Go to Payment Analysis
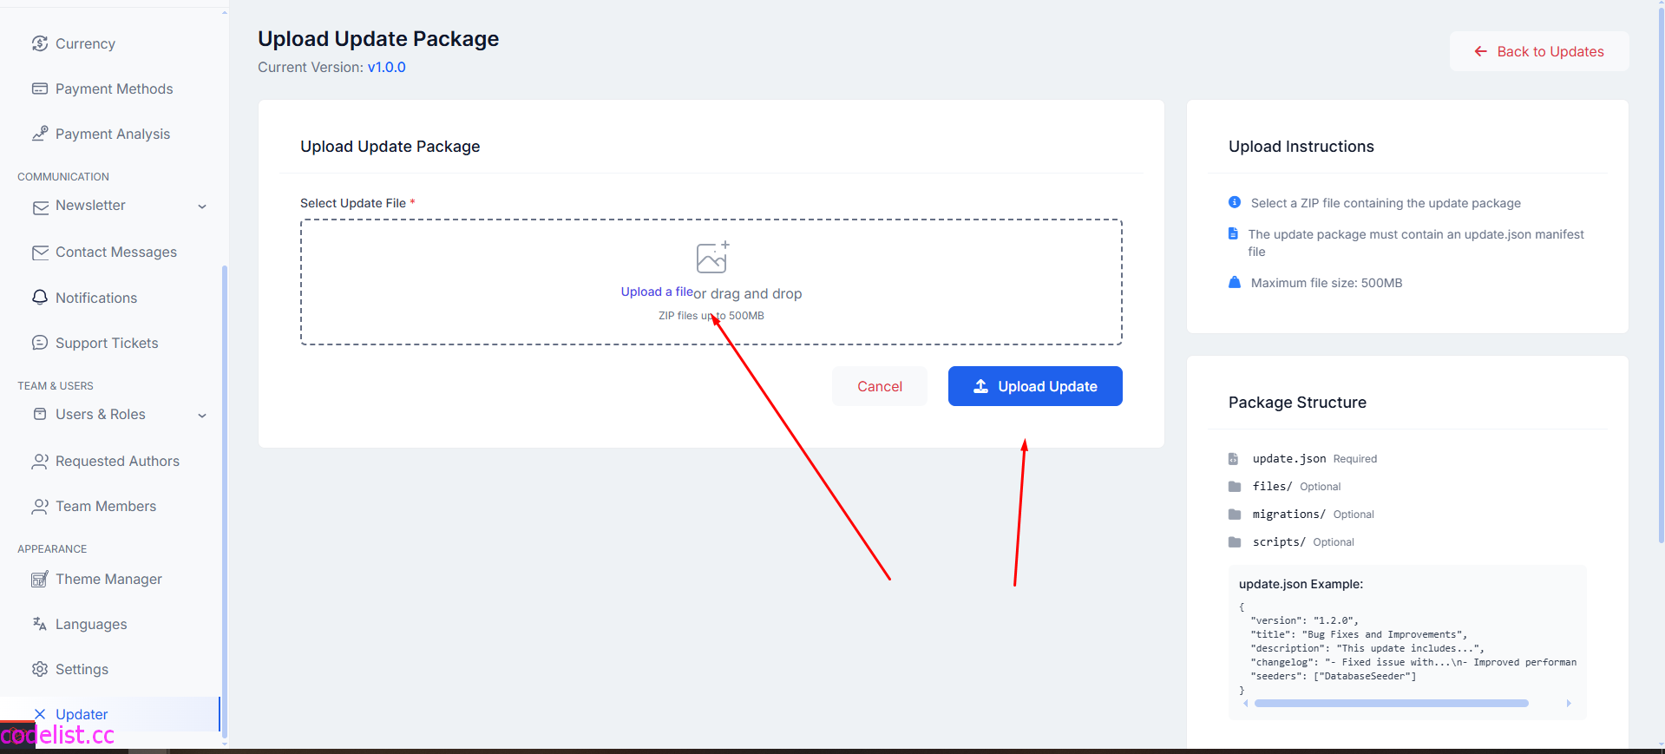This screenshot has width=1665, height=754. (113, 134)
